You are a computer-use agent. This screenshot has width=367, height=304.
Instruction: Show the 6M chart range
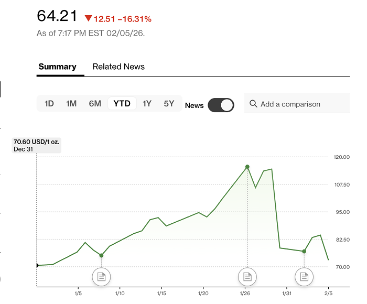click(95, 103)
